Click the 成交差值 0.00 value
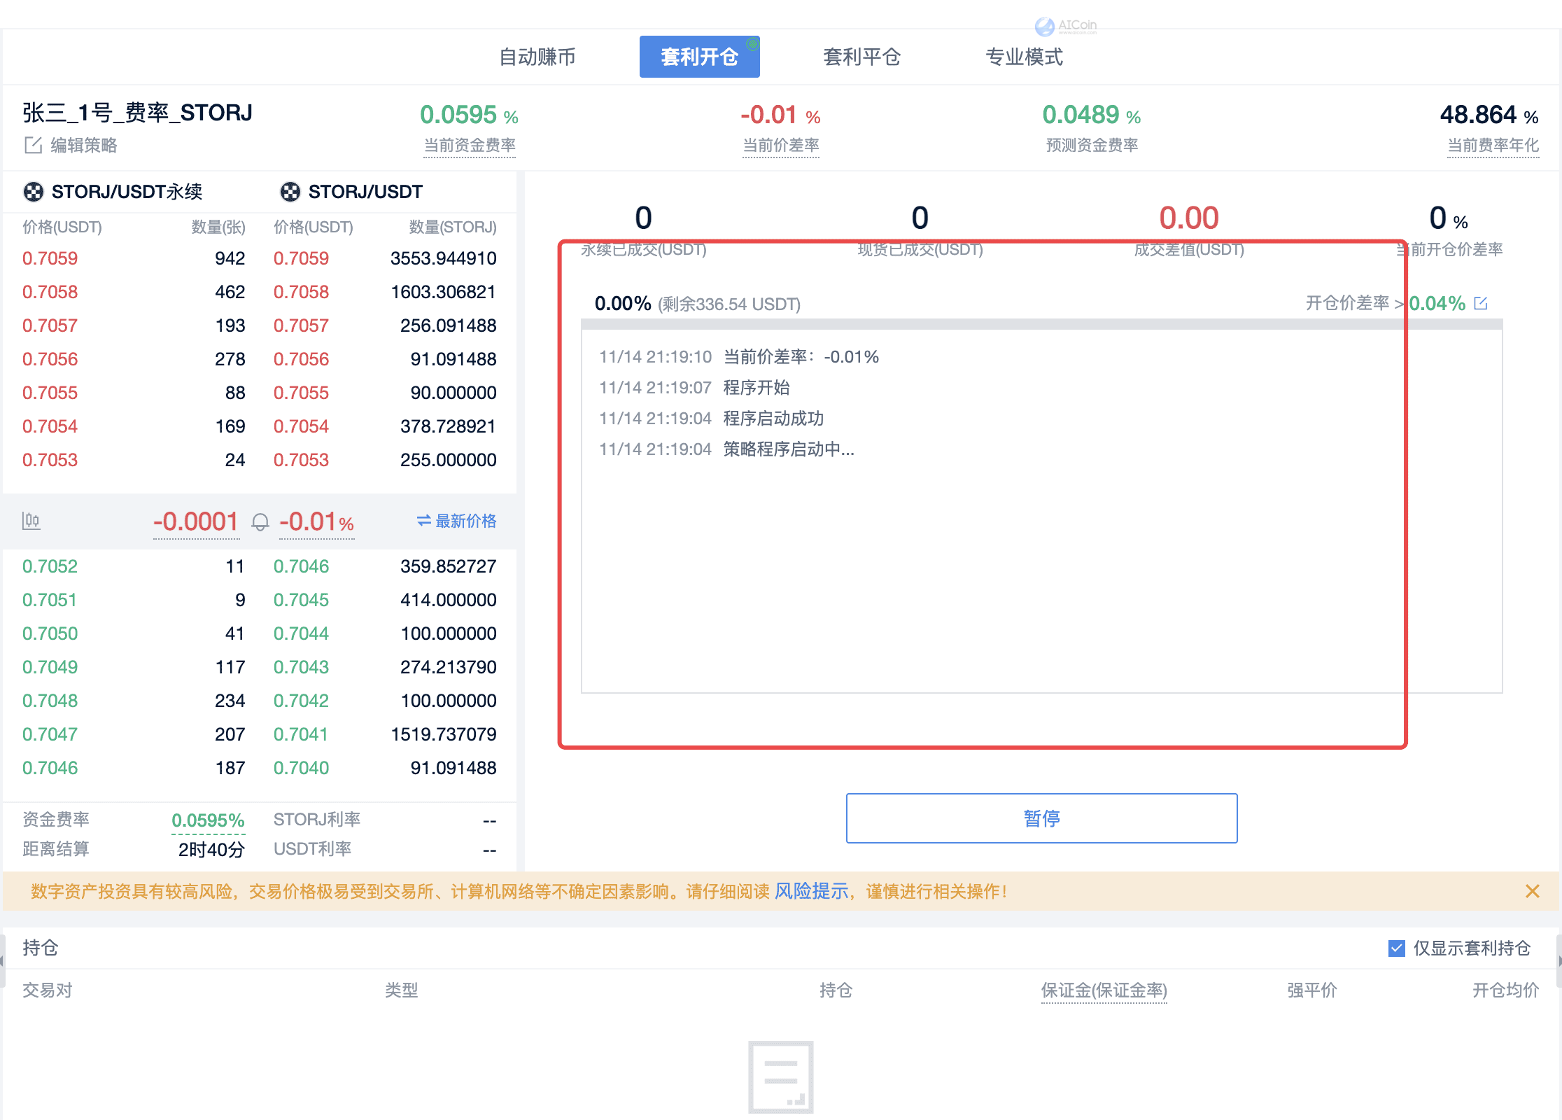Image resolution: width=1562 pixels, height=1120 pixels. pyautogui.click(x=1189, y=218)
